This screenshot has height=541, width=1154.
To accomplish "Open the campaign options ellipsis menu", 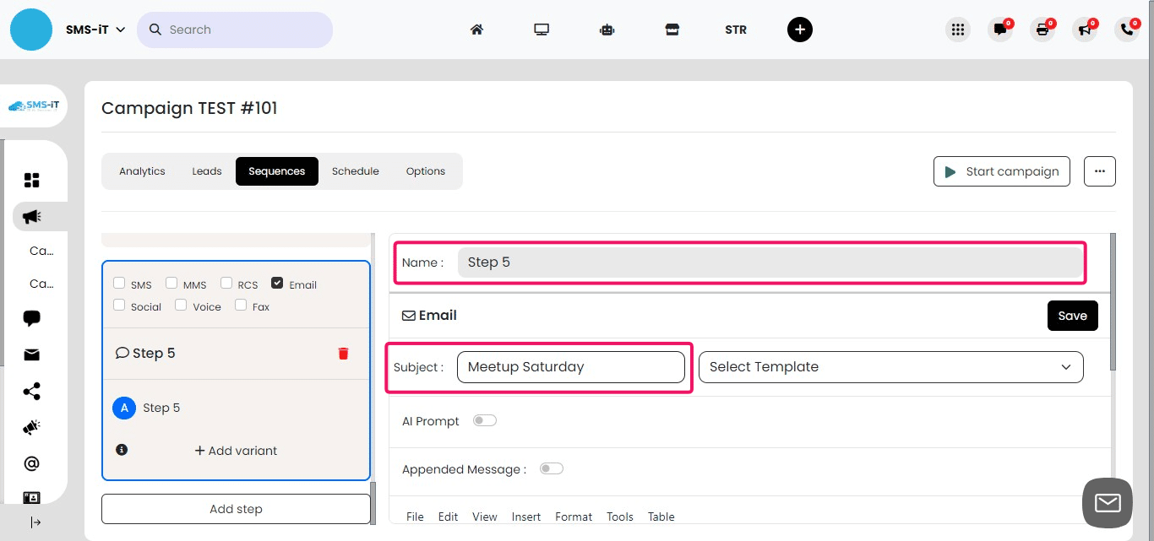I will (x=1099, y=170).
